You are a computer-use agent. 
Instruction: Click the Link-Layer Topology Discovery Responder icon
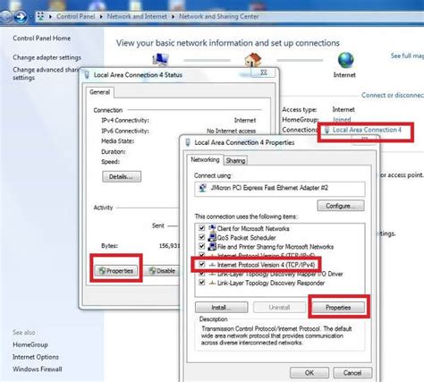(x=212, y=283)
